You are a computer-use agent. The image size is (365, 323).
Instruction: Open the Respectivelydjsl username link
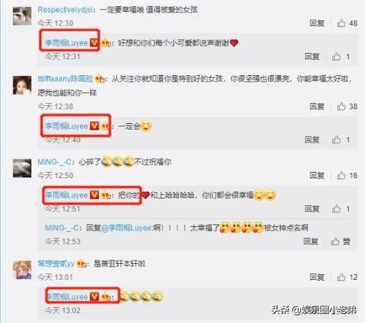65,10
